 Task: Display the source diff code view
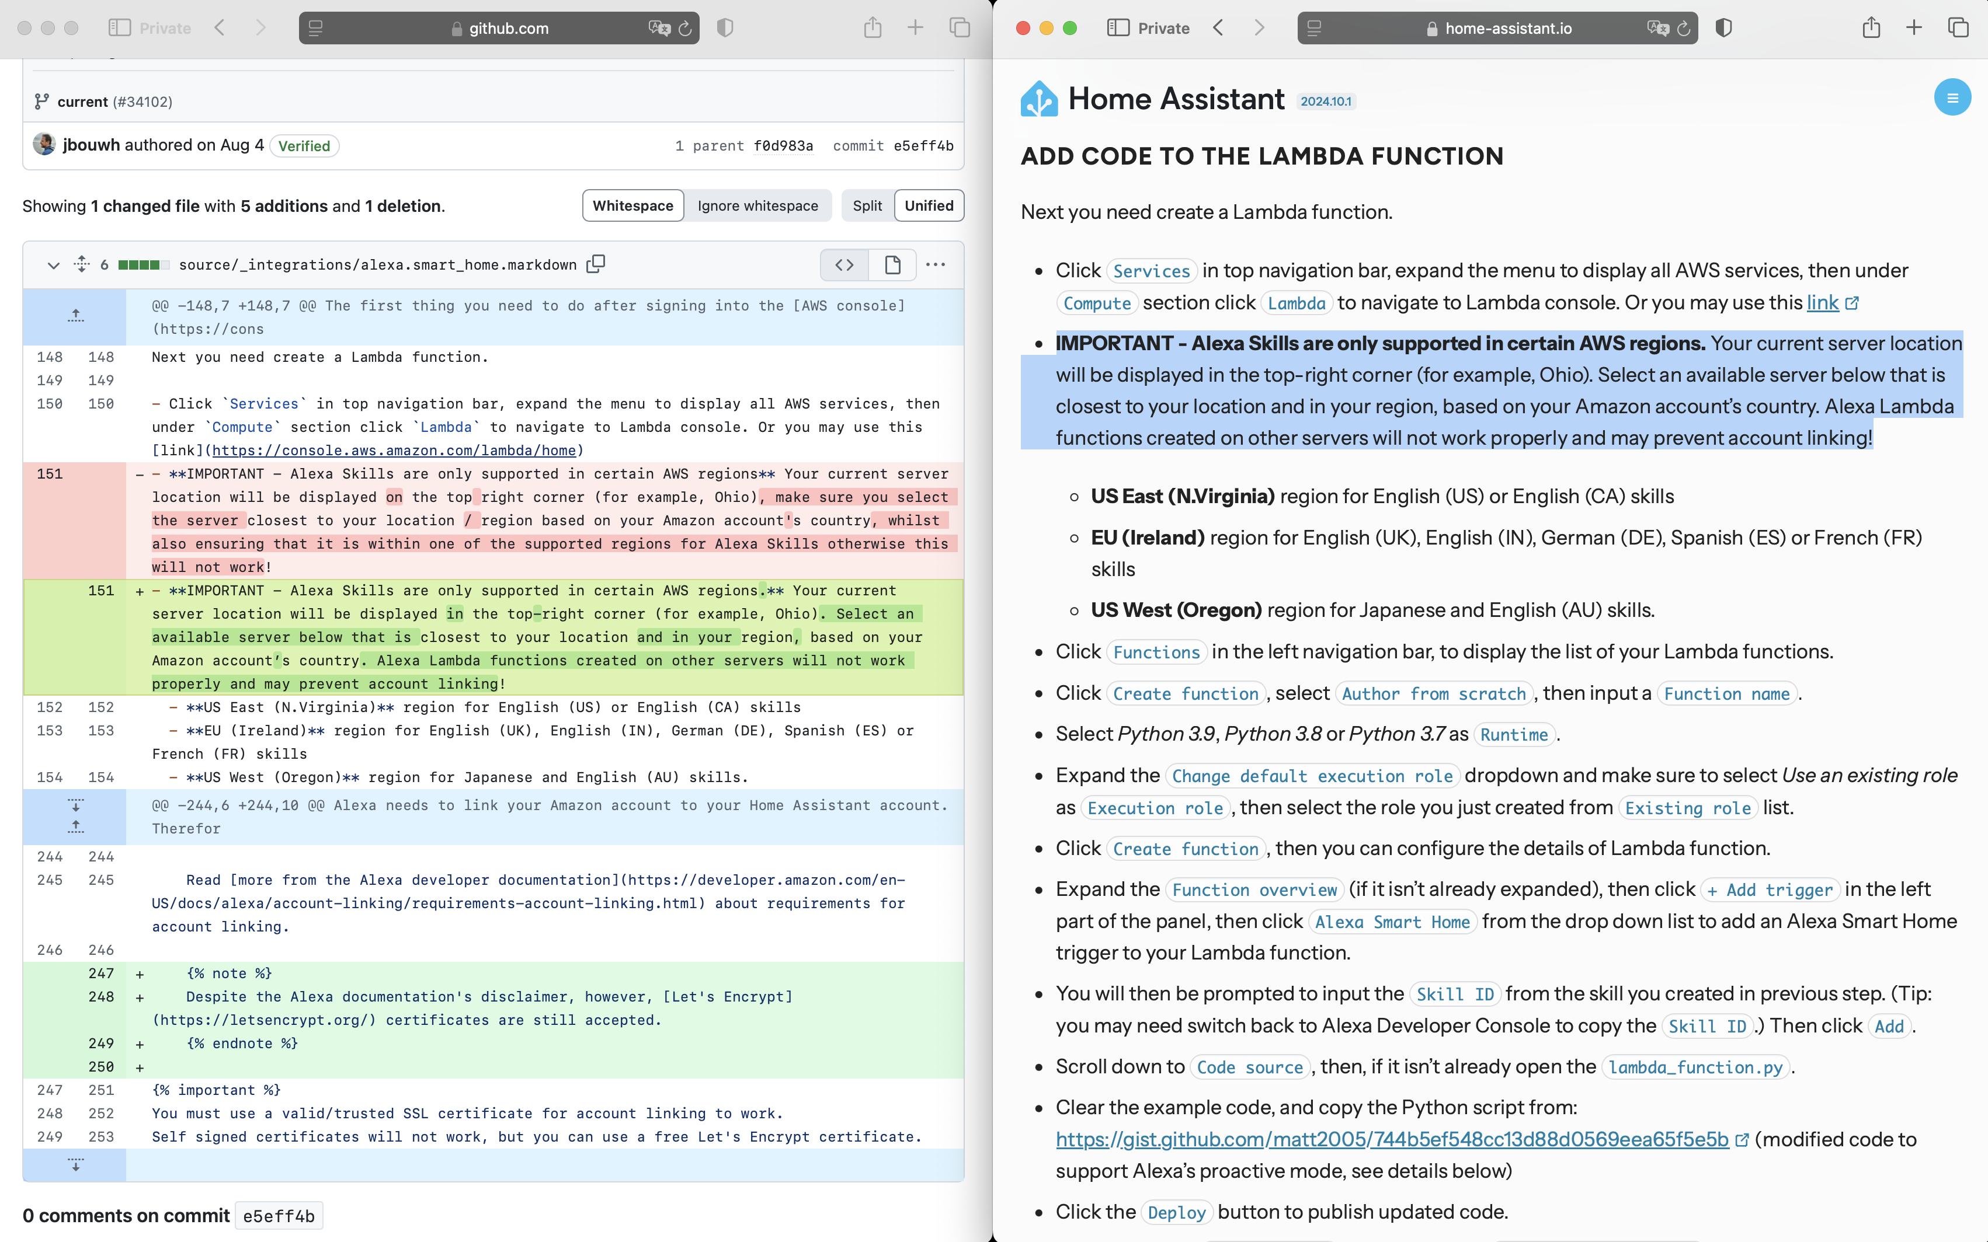tap(844, 264)
